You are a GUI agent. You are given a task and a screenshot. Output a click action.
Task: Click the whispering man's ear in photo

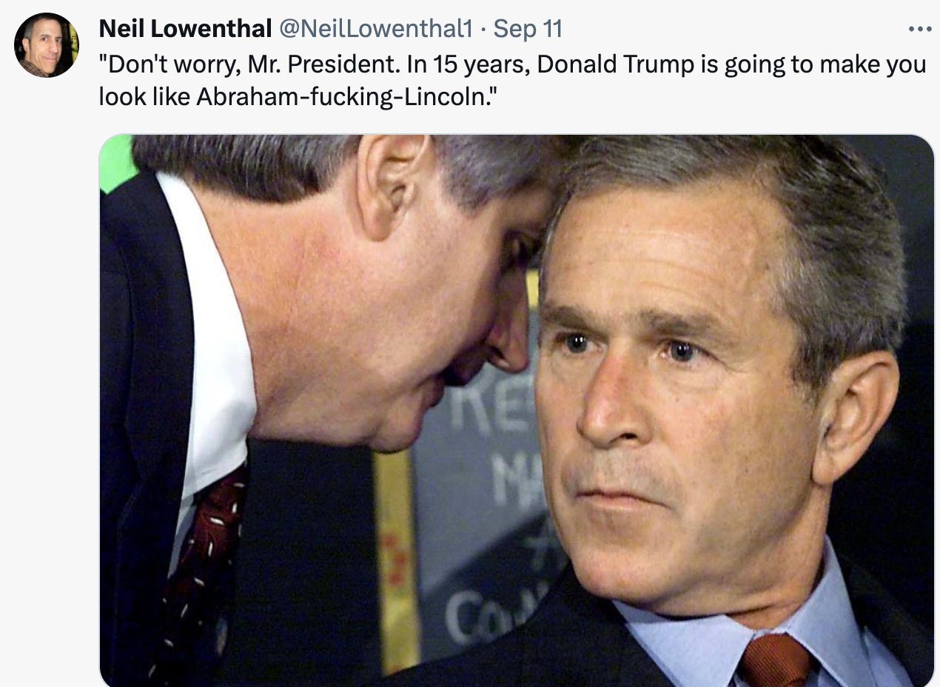click(x=392, y=185)
